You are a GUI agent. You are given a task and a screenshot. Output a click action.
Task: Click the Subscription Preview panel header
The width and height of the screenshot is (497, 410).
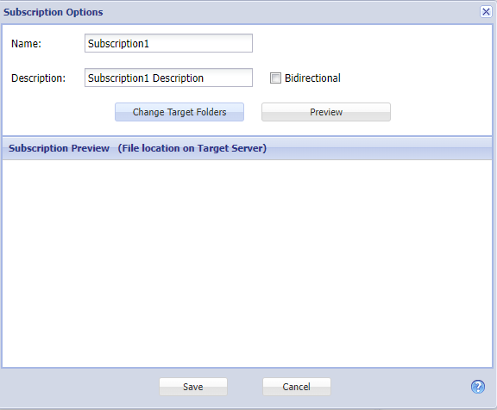[248, 148]
